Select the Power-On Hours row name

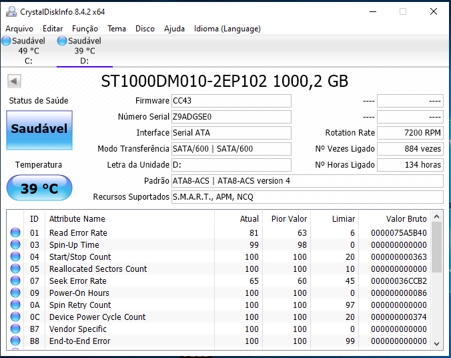pyautogui.click(x=79, y=293)
